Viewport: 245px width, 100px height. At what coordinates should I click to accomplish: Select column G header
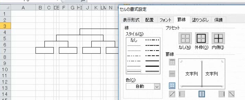(x=72, y=8)
